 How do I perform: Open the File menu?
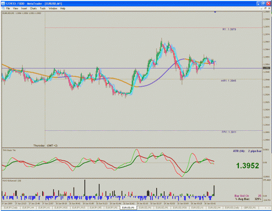pyautogui.click(x=8, y=8)
